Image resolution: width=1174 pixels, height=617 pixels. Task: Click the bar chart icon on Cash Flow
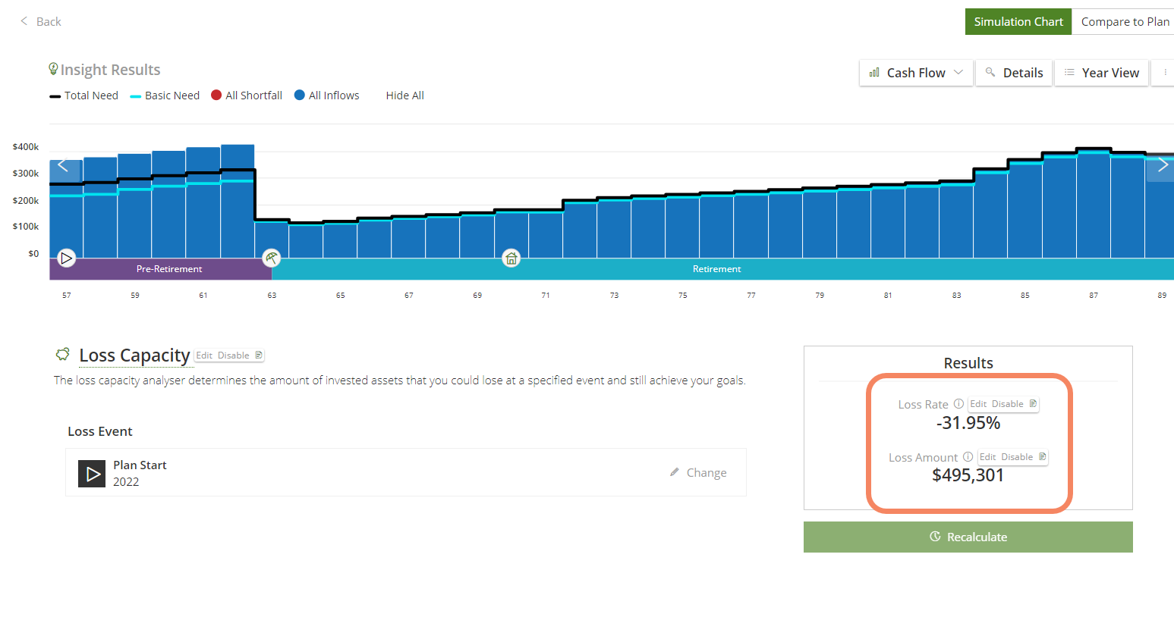tap(874, 73)
